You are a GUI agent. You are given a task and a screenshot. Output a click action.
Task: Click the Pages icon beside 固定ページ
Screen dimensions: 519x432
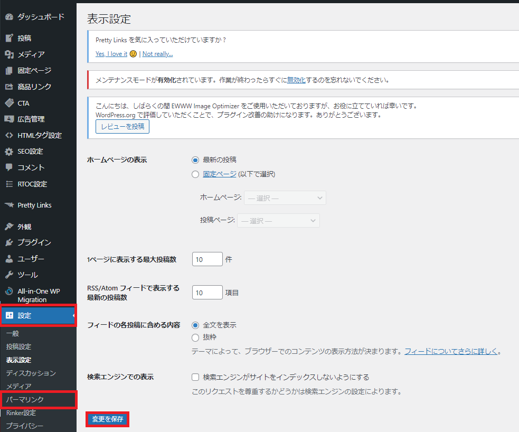click(10, 71)
